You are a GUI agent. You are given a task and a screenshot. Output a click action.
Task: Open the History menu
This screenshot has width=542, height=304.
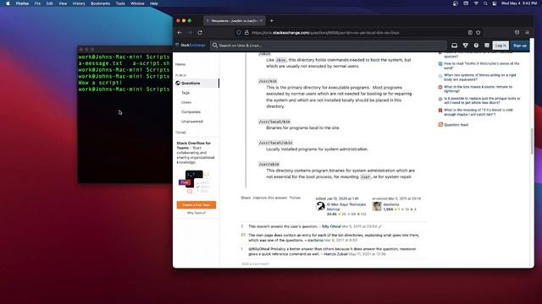tap(79, 3)
